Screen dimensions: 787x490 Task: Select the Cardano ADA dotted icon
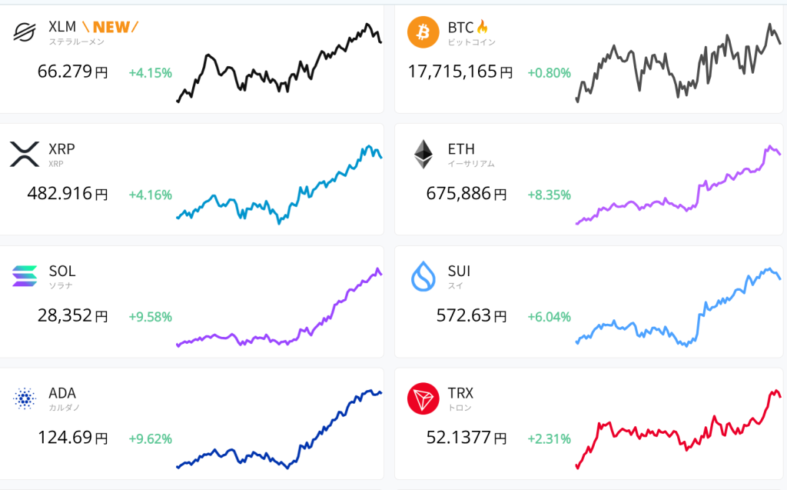tap(25, 398)
